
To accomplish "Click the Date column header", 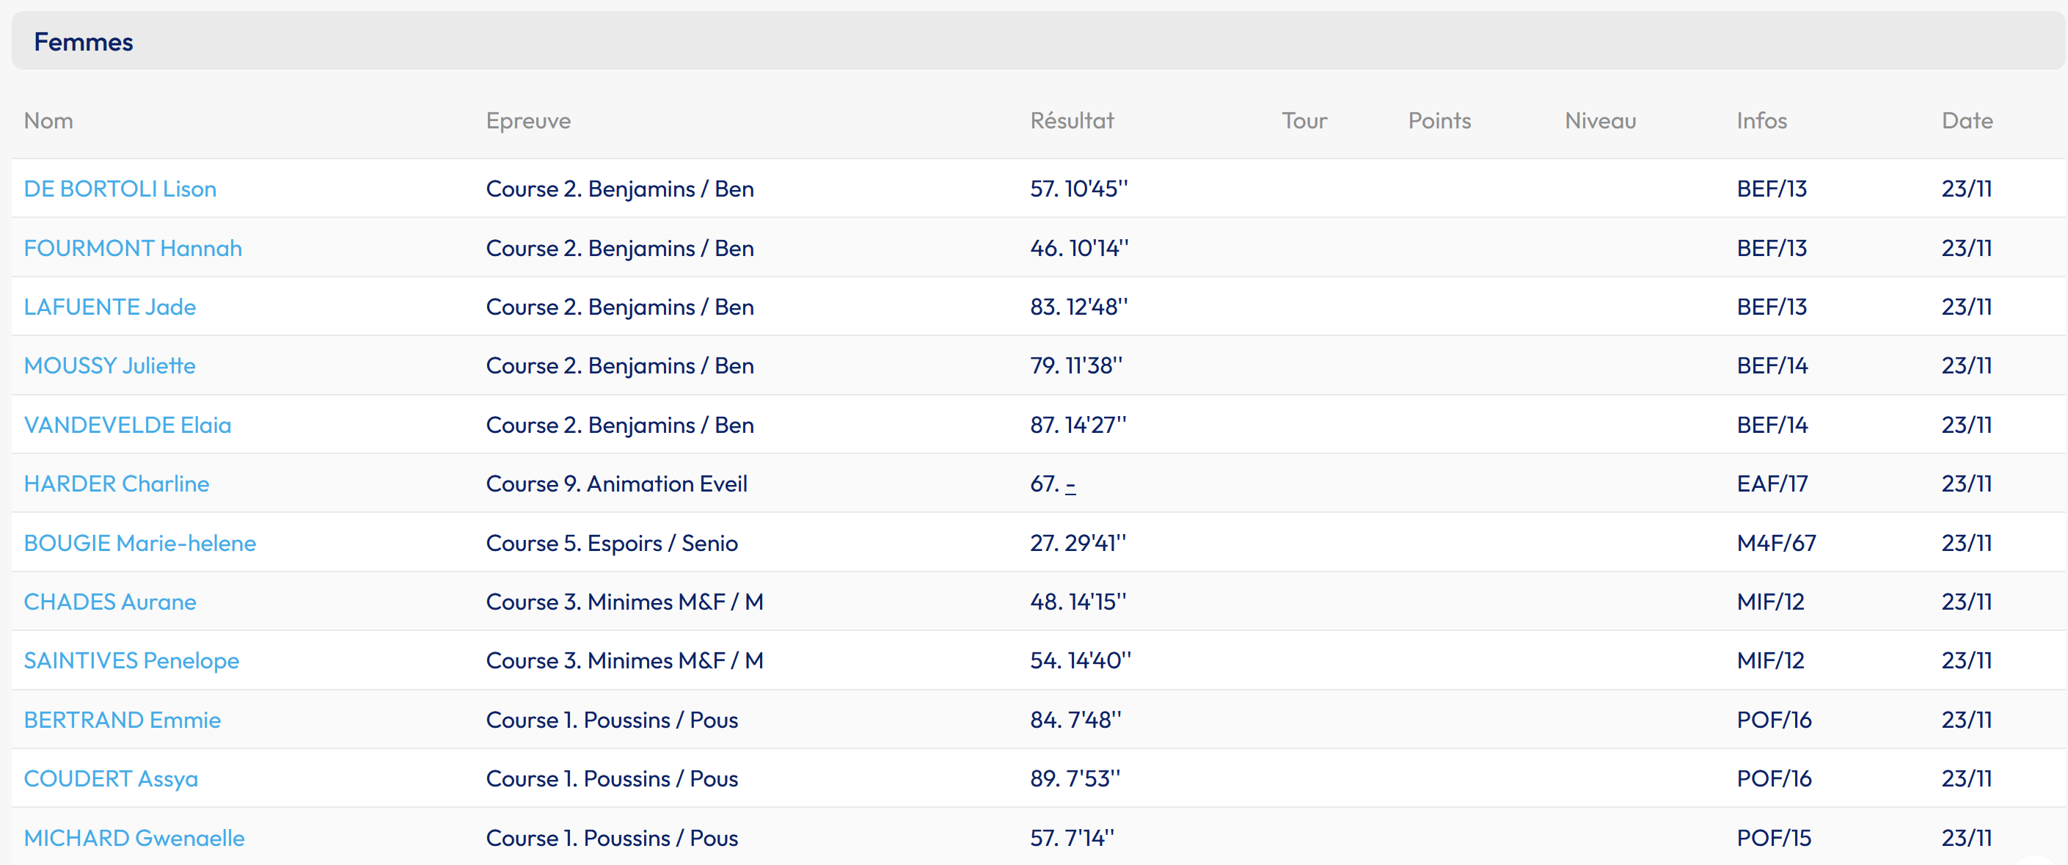I will point(1966,120).
